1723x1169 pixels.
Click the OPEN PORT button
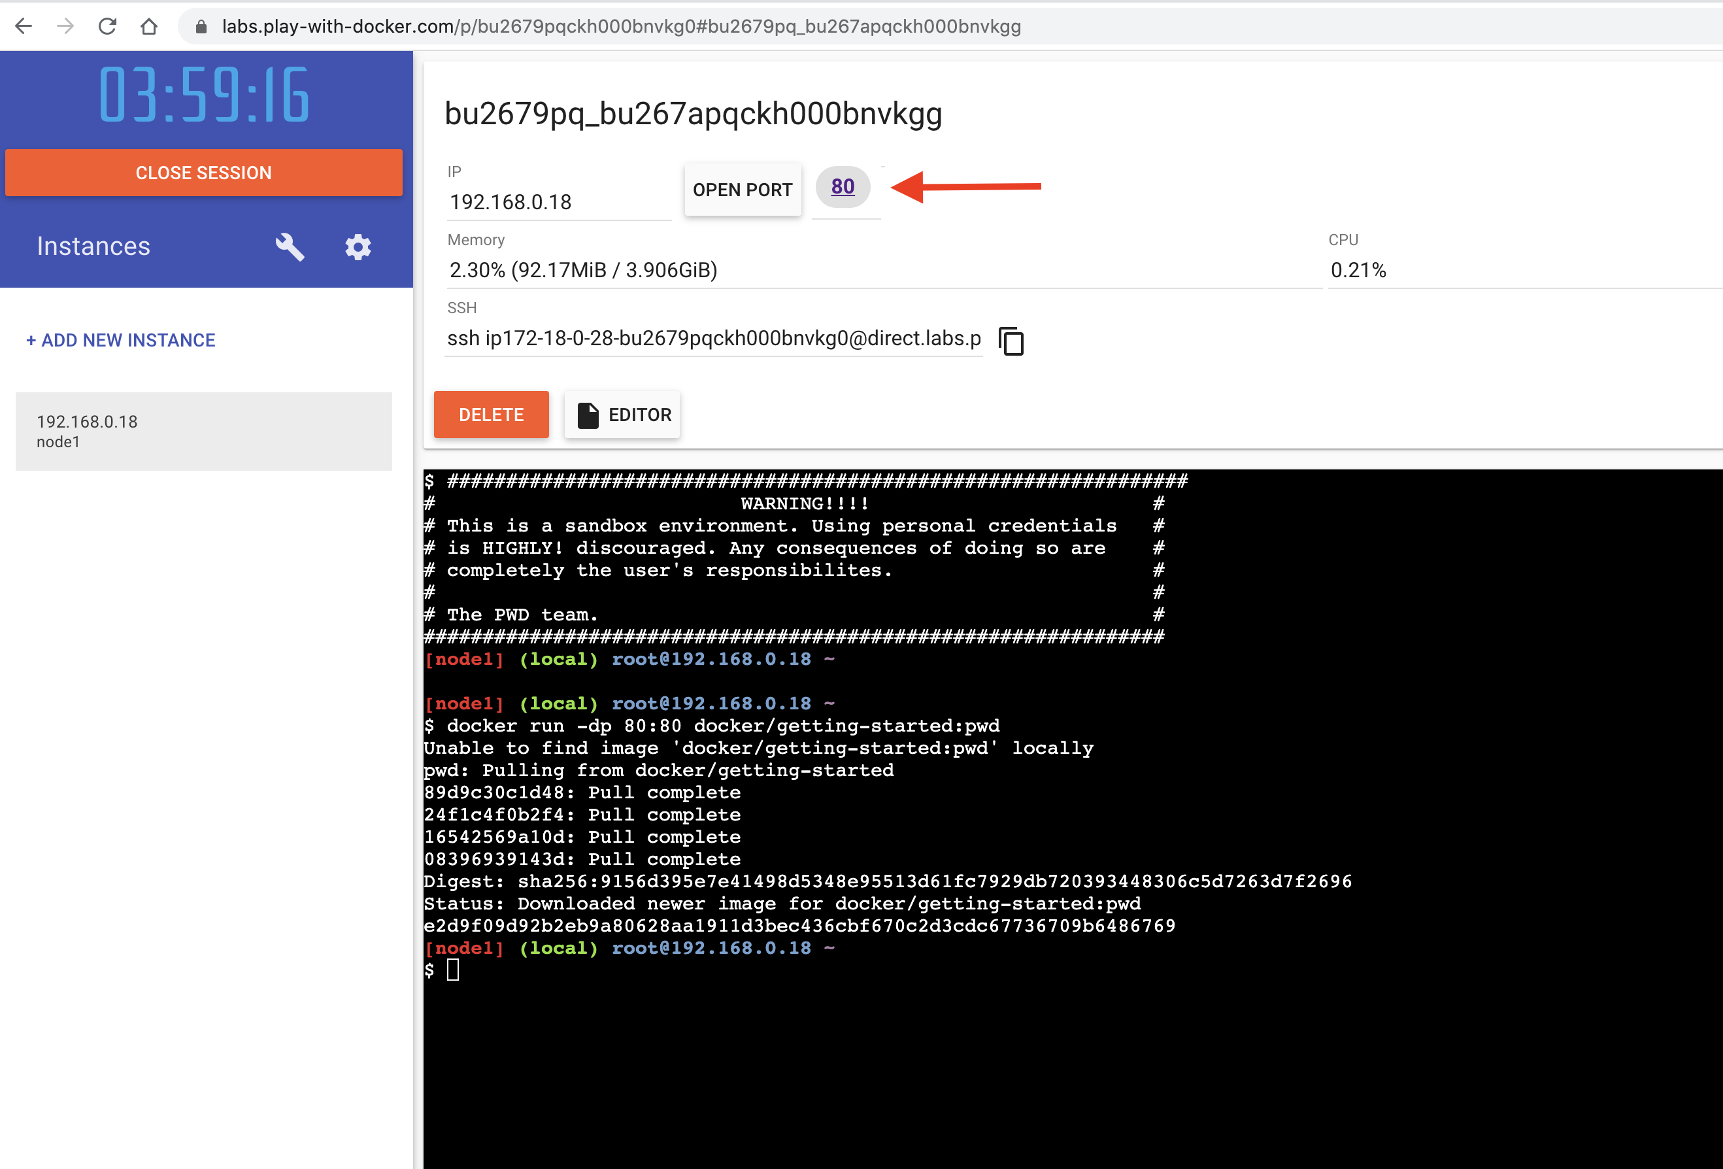742,188
